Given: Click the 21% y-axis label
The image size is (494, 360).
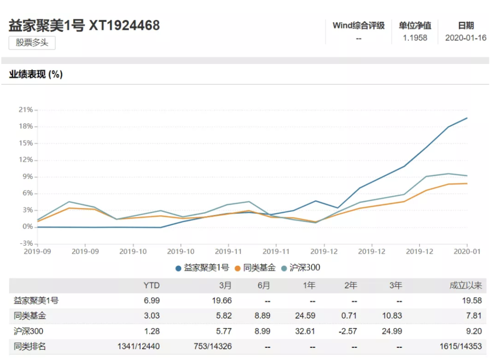Looking at the screenshot, I should tap(26, 110).
